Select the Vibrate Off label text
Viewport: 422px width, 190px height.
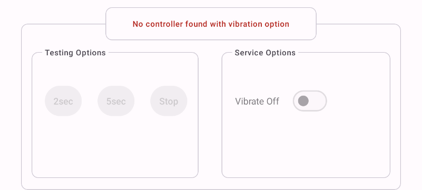click(x=257, y=101)
